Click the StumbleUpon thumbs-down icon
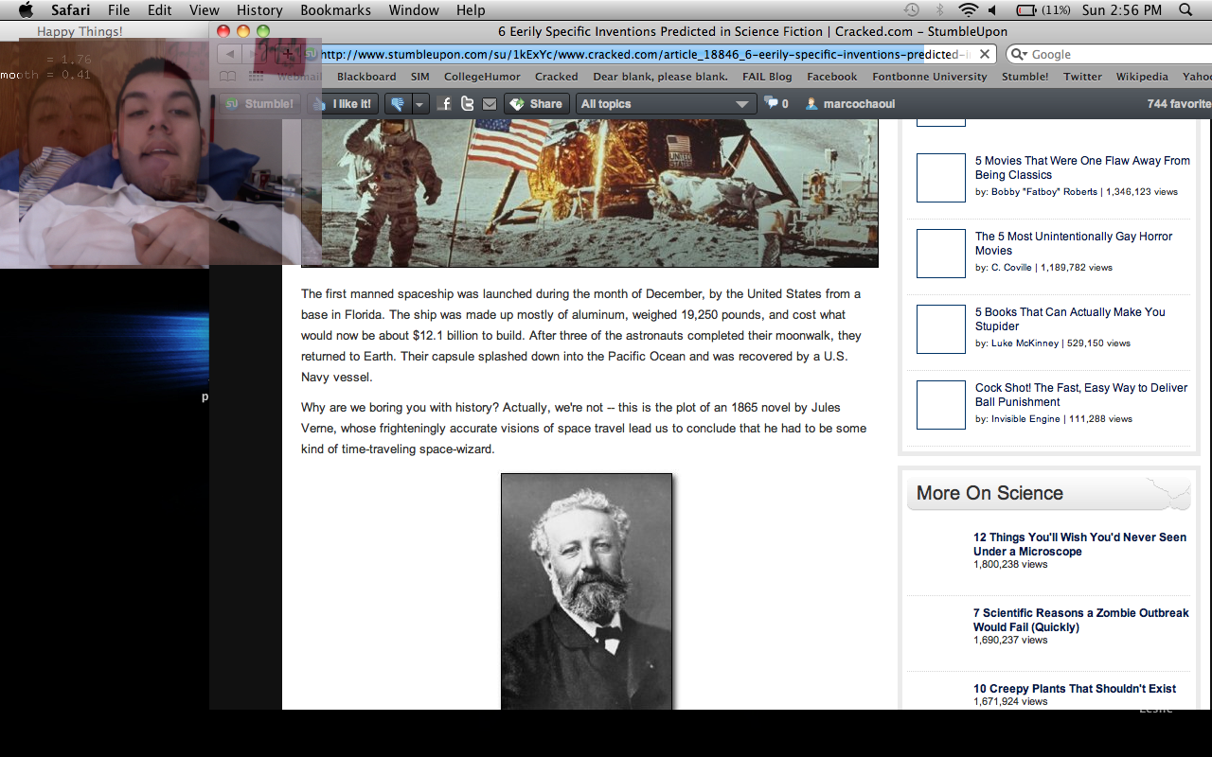1212x757 pixels. tap(398, 104)
